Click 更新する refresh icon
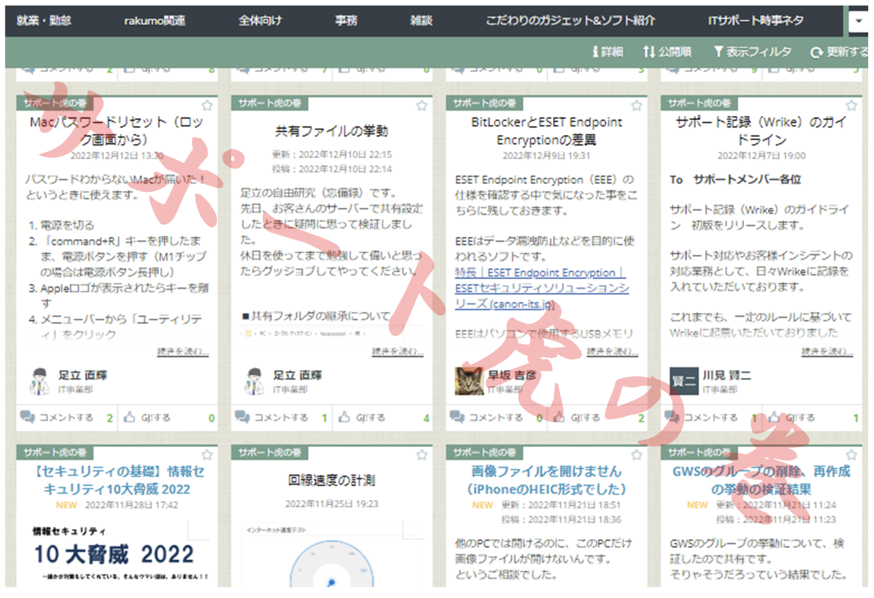The width and height of the screenshot is (874, 598). (x=817, y=52)
